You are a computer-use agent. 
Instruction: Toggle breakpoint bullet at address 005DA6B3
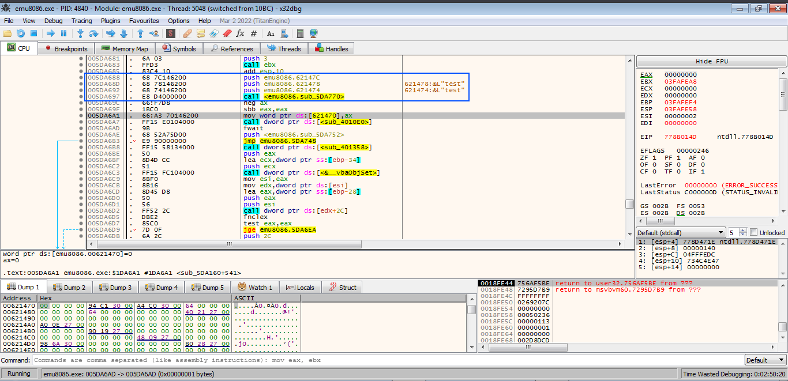81,141
